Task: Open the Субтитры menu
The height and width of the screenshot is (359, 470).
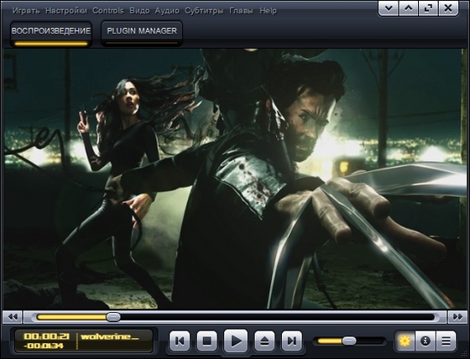Action: click(x=204, y=11)
